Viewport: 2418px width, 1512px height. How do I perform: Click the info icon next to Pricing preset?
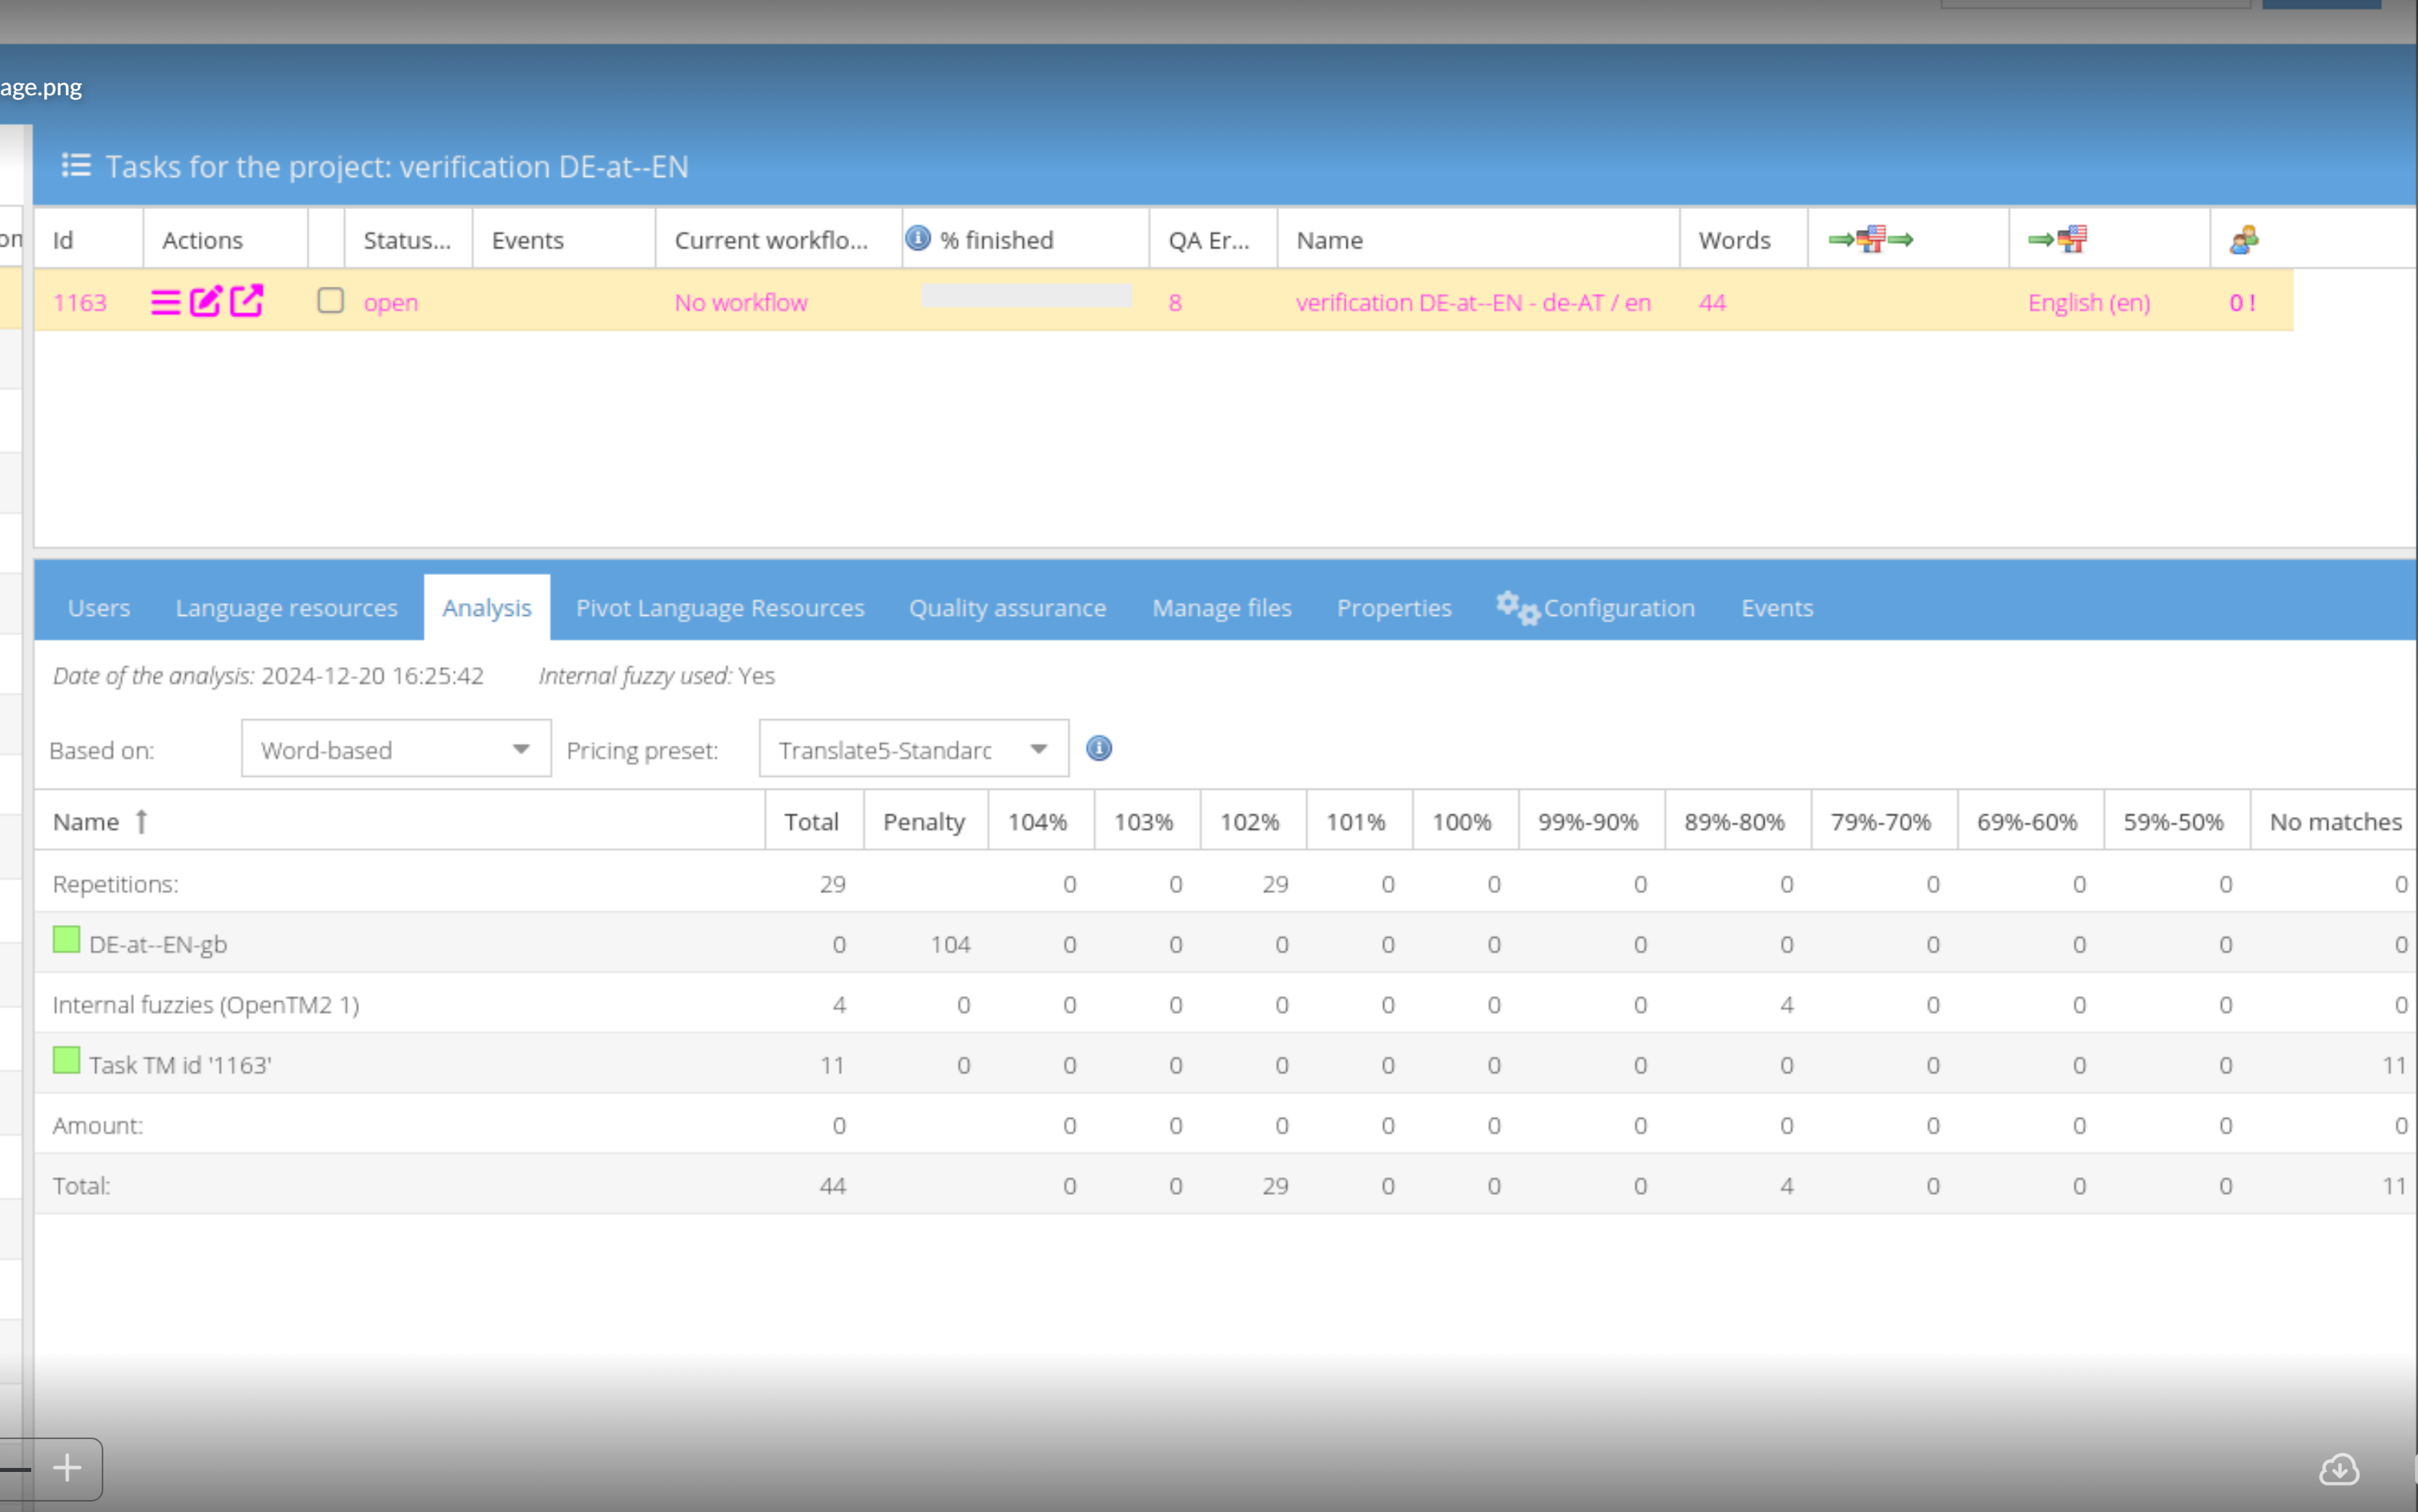(x=1098, y=748)
